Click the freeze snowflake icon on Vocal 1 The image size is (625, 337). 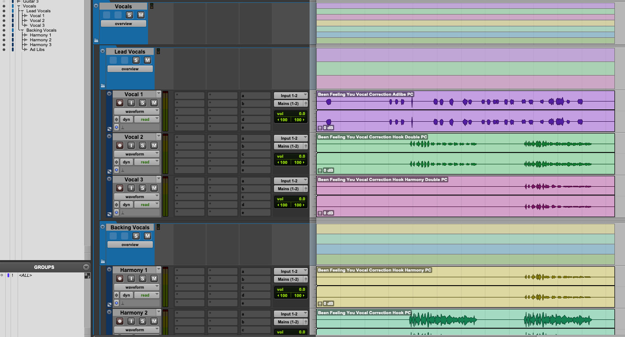117,120
